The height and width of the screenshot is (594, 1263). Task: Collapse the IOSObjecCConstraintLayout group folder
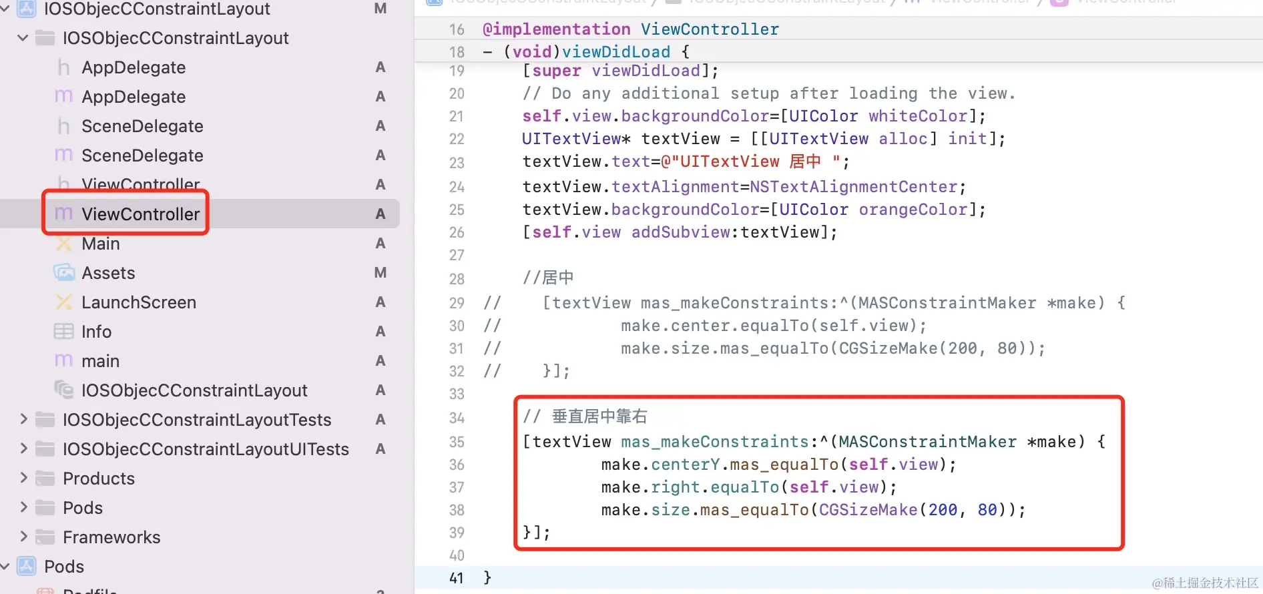tap(23, 38)
